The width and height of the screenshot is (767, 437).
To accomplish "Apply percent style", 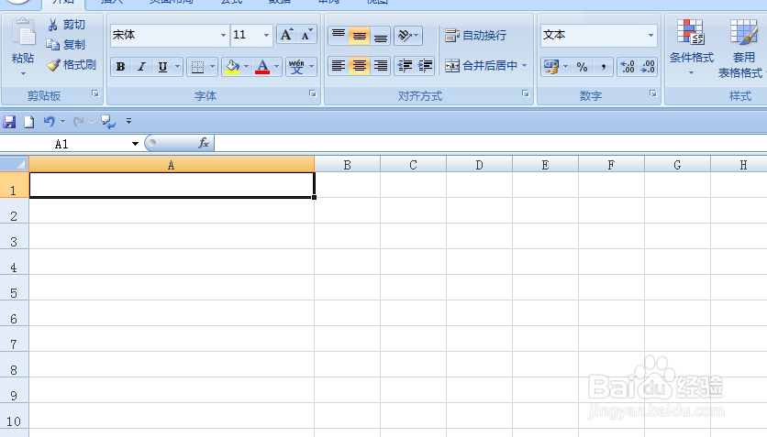I will pos(582,67).
